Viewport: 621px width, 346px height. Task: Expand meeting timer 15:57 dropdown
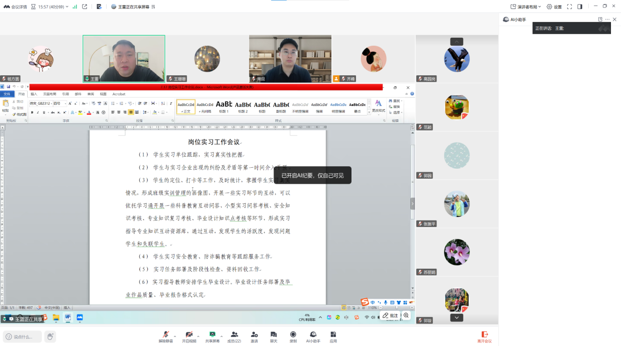(x=67, y=7)
